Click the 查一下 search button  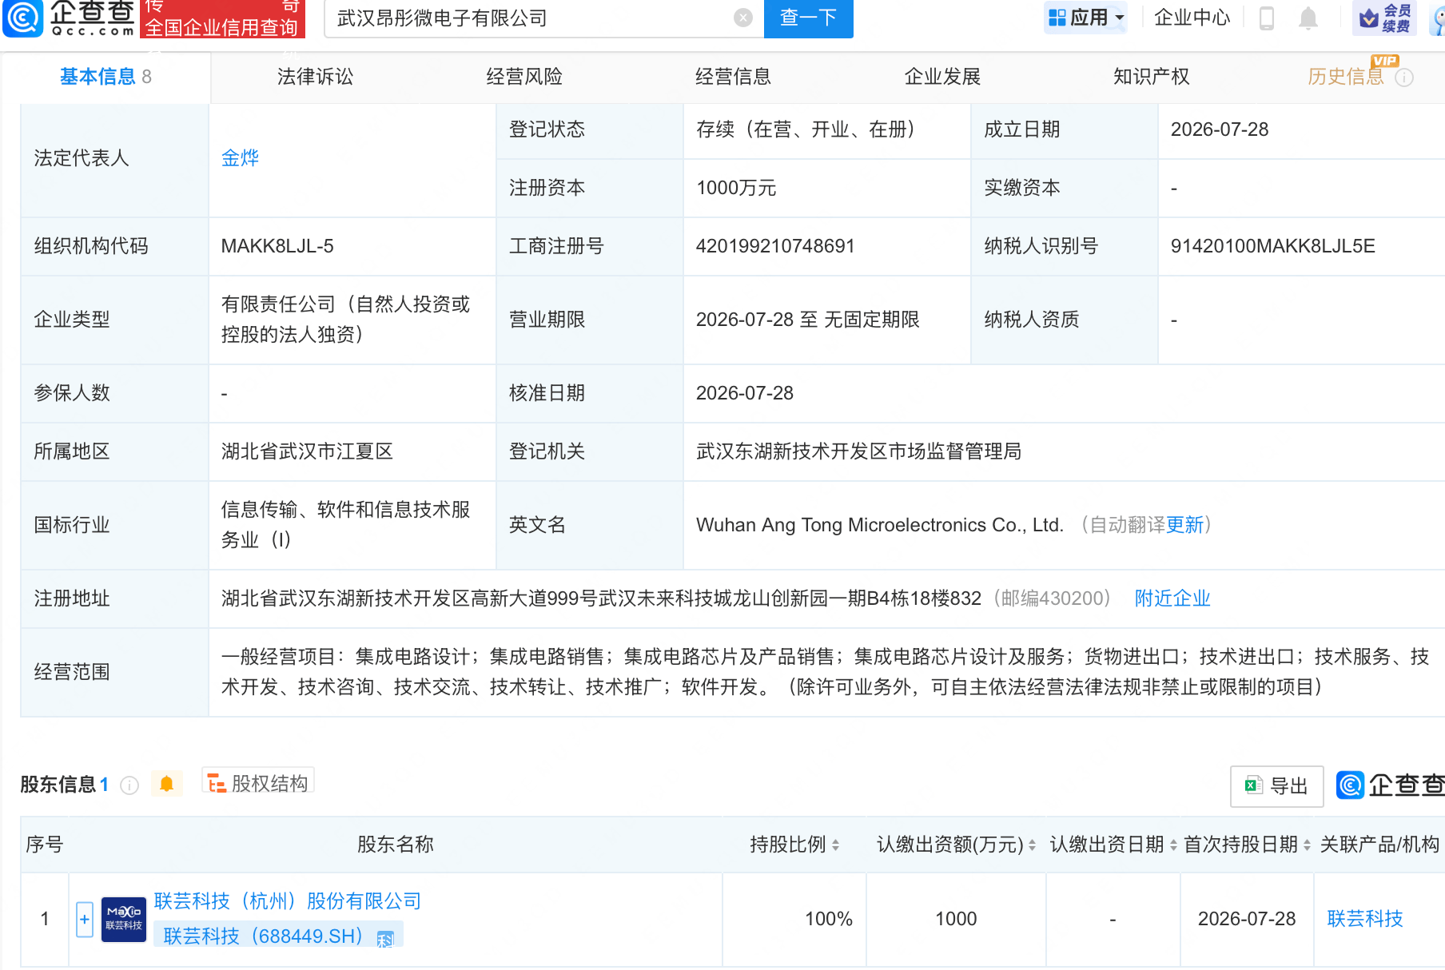pos(809,18)
